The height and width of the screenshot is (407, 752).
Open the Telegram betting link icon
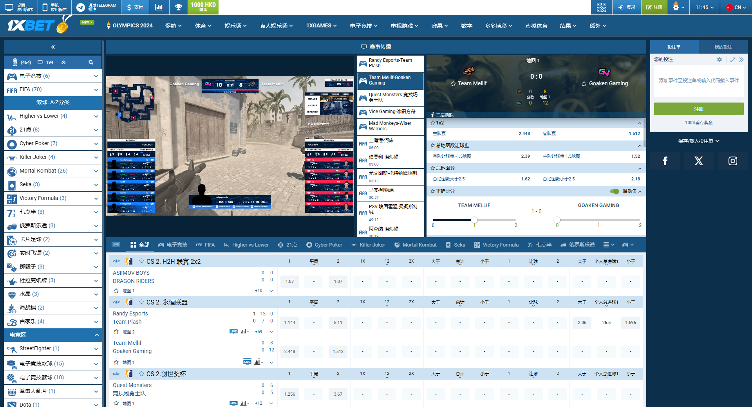point(81,7)
